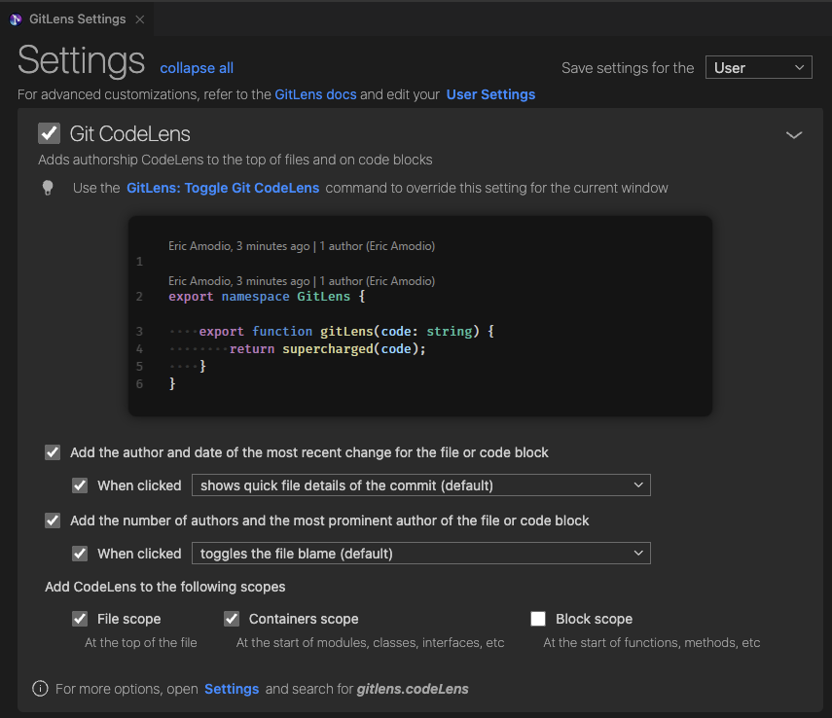
Task: Click the lightbulb hint icon
Action: point(48,188)
